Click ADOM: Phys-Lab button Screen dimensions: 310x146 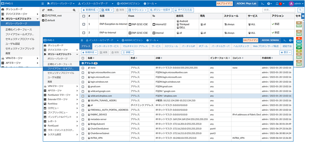pos(246,4)
